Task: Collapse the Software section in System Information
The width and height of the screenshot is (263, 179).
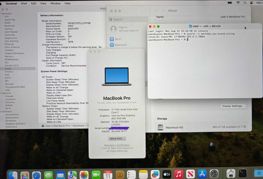Action: pyautogui.click(x=1, y=112)
